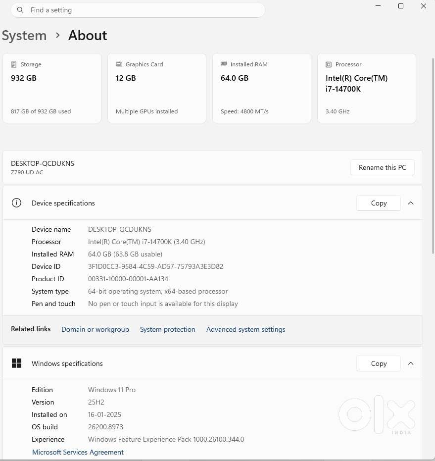The height and width of the screenshot is (461, 435).
Task: Click the Device specifications info icon
Action: [x=16, y=203]
